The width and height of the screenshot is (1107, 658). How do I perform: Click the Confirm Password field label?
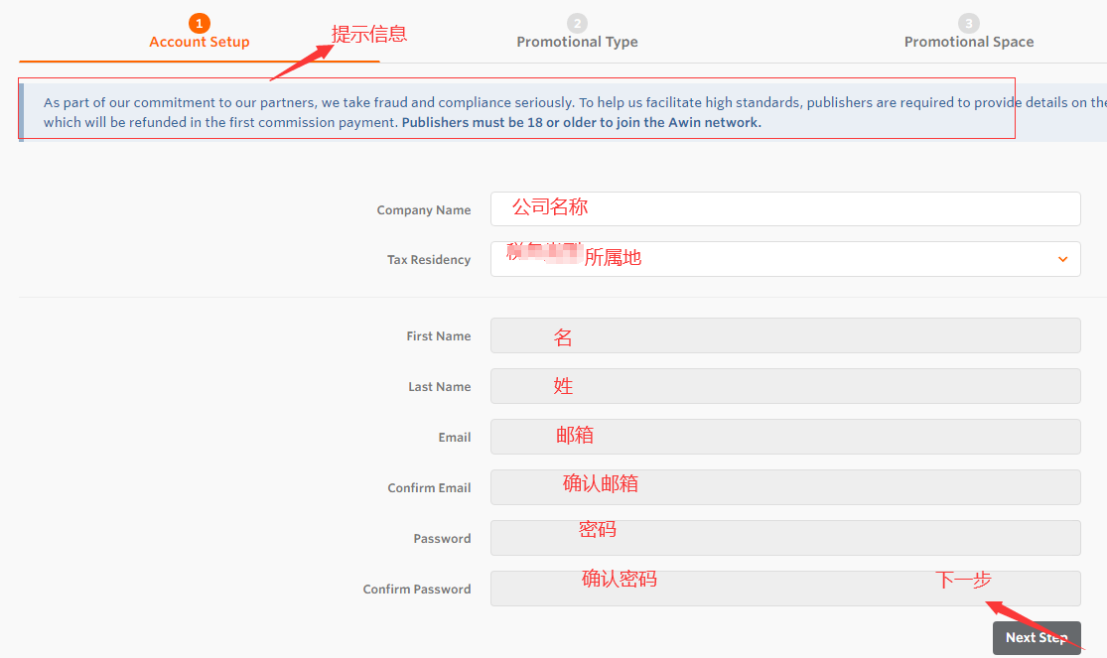click(417, 590)
